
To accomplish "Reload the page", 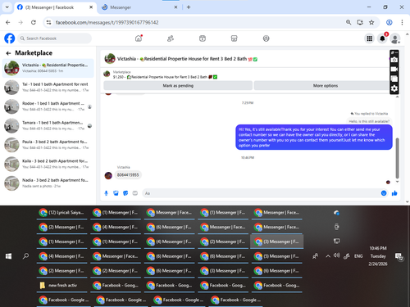I will pos(34,22).
